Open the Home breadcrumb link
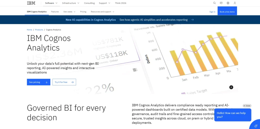260x129 pixels. (29, 30)
